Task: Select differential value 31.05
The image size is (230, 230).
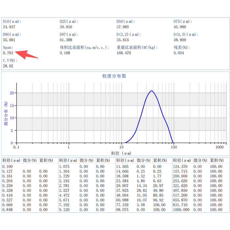Action: pyautogui.click(x=142, y=195)
